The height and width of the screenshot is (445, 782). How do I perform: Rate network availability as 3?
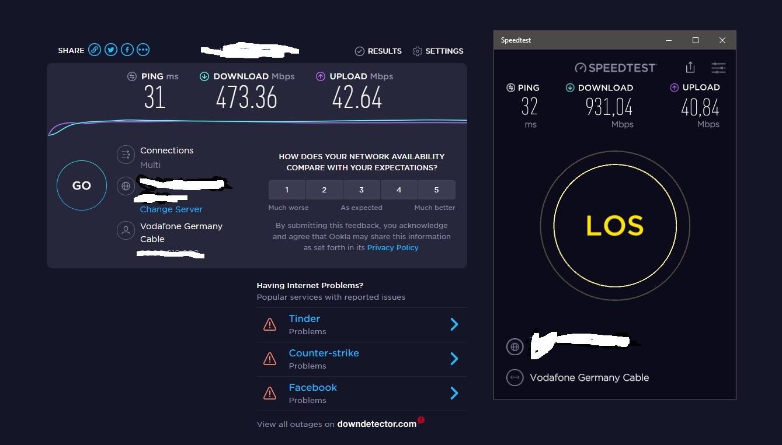pyautogui.click(x=362, y=190)
